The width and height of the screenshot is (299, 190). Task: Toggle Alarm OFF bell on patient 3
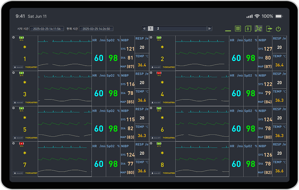[x=18, y=103]
